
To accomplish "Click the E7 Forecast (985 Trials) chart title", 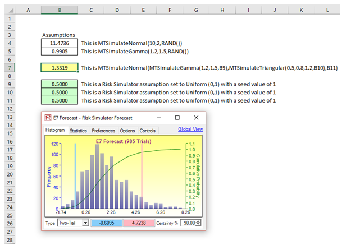I will pos(124,141).
